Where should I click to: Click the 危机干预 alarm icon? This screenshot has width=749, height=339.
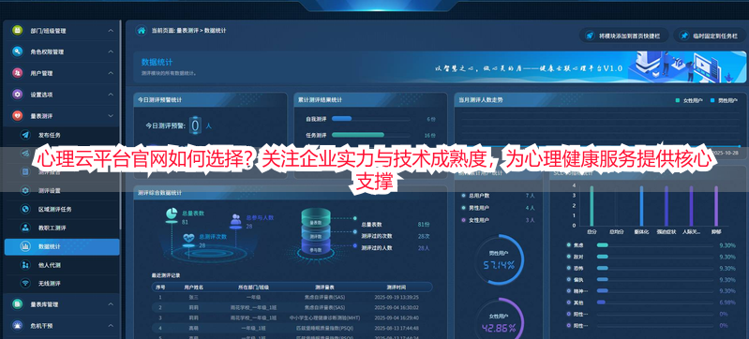click(17, 326)
